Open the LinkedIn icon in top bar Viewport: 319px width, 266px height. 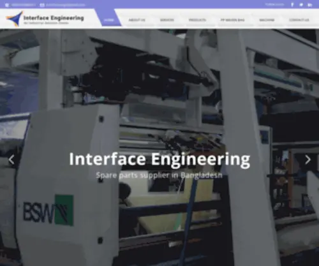click(x=310, y=5)
